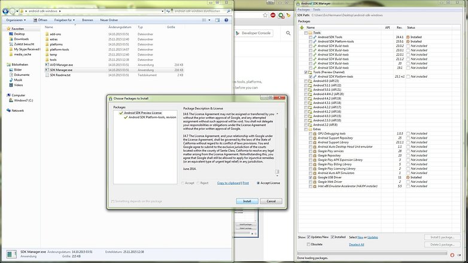Open the Tools menu in SDK Manager
The image size is (468, 263).
tap(318, 8)
